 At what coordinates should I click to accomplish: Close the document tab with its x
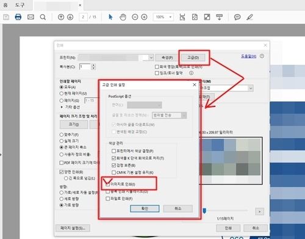[80, 6]
